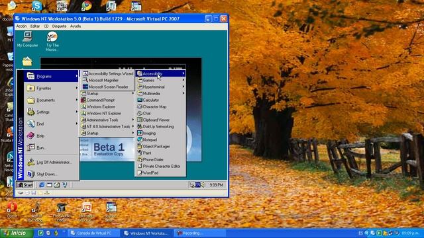Image resolution: width=424 pixels, height=238 pixels.
Task: Open Dial-Up Networking
Action: tap(160, 126)
